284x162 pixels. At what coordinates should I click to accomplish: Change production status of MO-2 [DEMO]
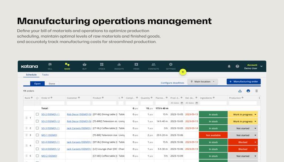pyautogui.click(x=243, y=156)
